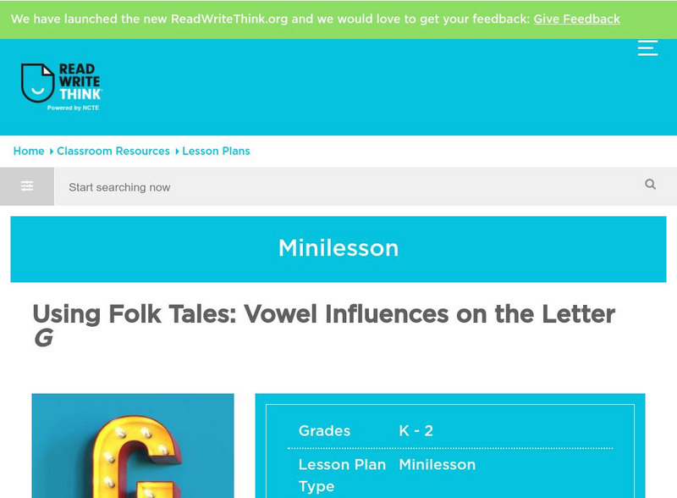Image resolution: width=677 pixels, height=498 pixels.
Task: Click the arrow before Classroom Resources breadcrumb
Action: click(51, 152)
